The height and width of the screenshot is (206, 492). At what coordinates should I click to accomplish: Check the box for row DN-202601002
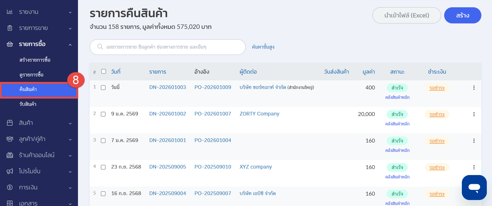point(103,114)
